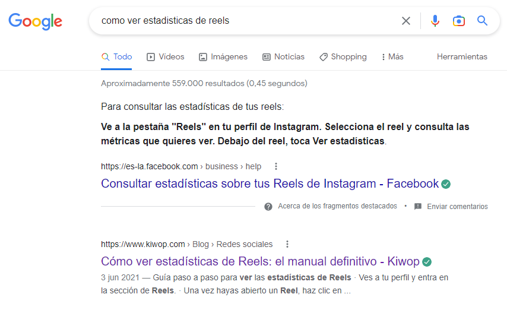
Task: Click the Google logo
Action: click(x=35, y=21)
